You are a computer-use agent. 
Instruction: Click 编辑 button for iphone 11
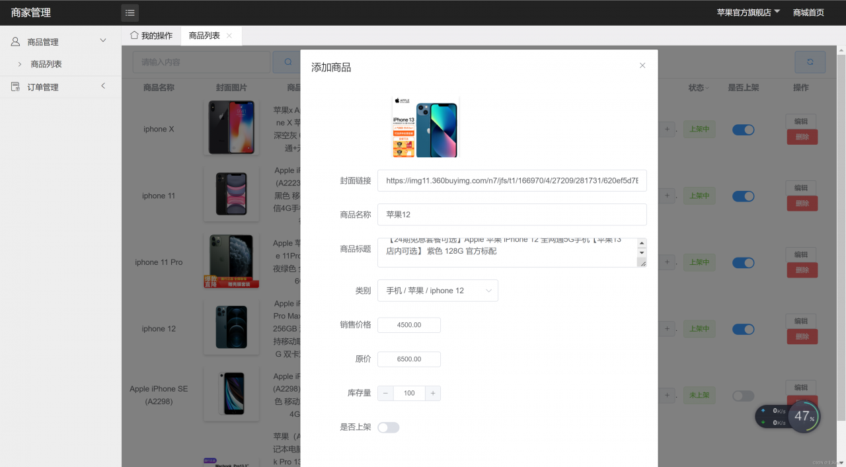tap(801, 188)
